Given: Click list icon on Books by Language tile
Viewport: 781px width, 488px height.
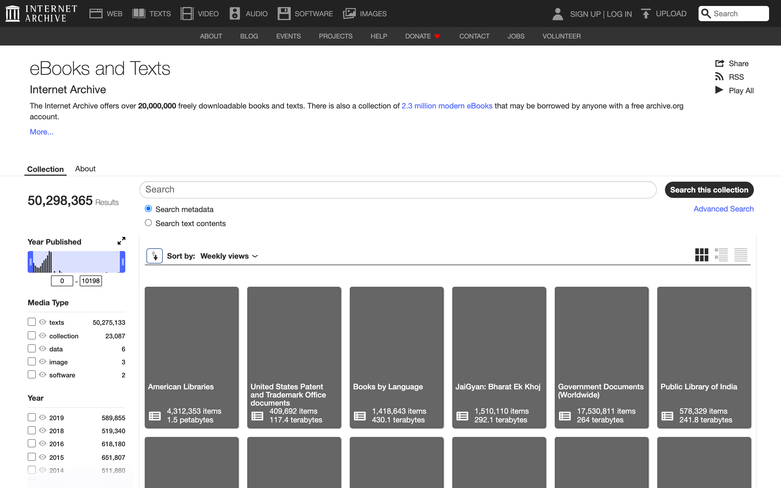Looking at the screenshot, I should pyautogui.click(x=360, y=416).
